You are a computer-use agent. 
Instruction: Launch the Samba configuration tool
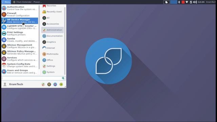[20, 40]
